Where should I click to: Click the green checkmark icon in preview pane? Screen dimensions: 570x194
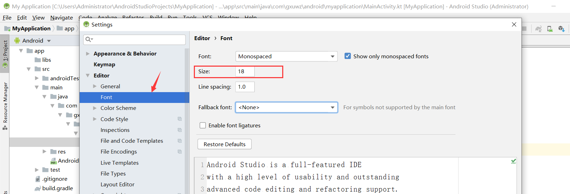tap(513, 161)
